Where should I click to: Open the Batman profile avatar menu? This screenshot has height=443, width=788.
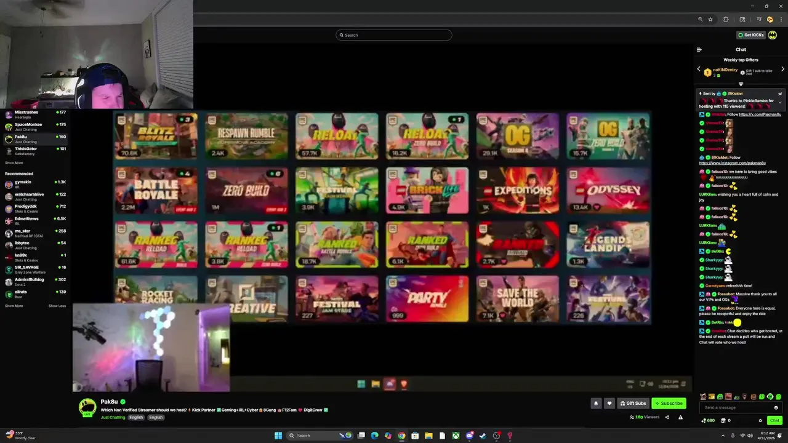click(773, 35)
